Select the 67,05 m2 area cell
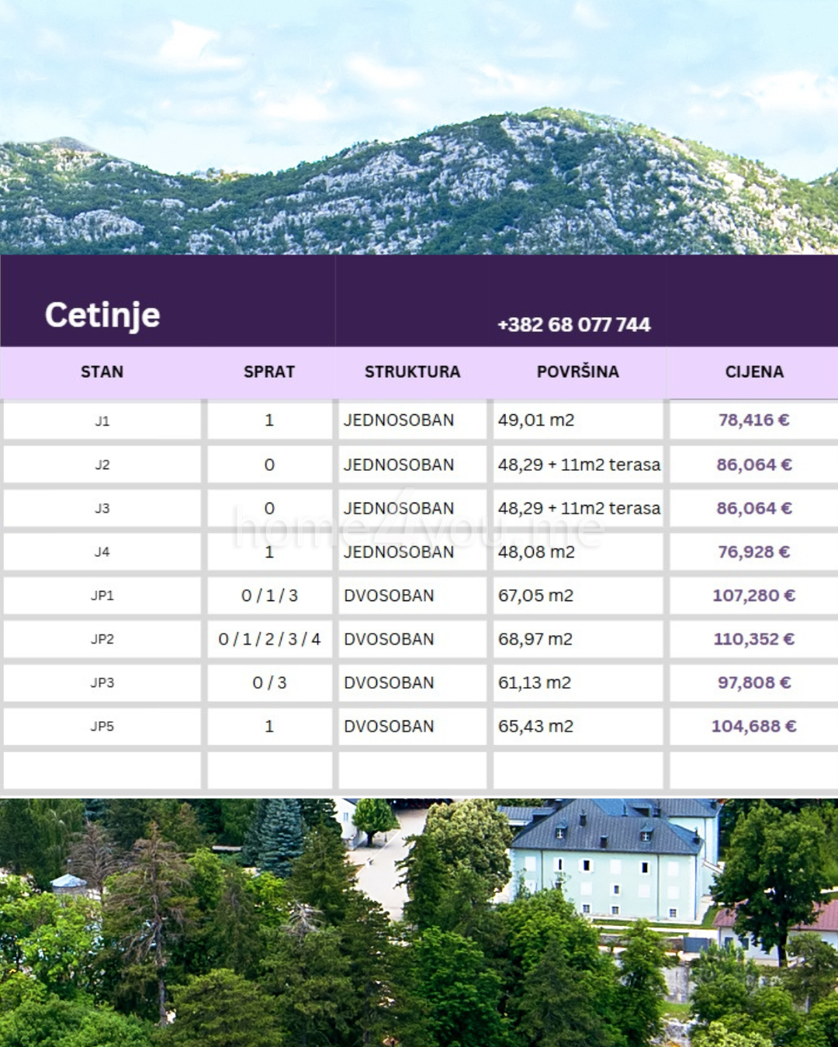 (535, 596)
